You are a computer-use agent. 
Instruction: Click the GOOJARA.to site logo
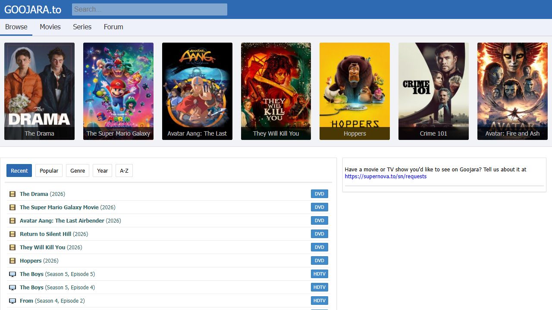(x=33, y=9)
